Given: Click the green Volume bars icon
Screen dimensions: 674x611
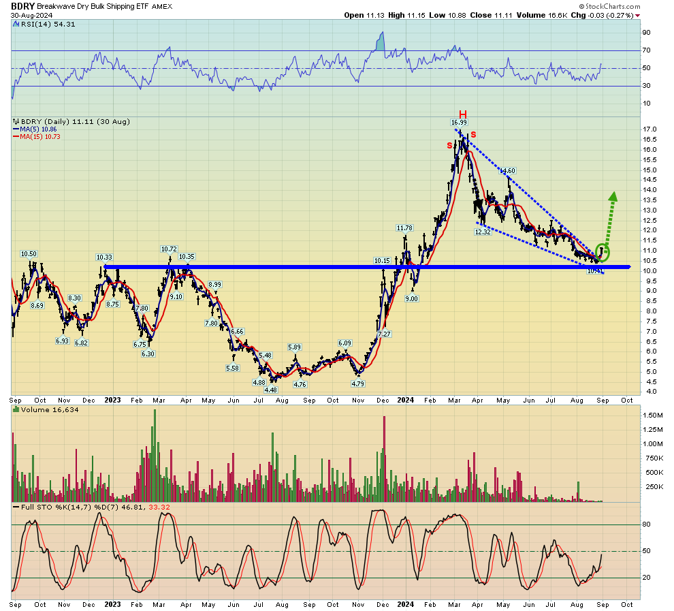Looking at the screenshot, I should click(16, 410).
